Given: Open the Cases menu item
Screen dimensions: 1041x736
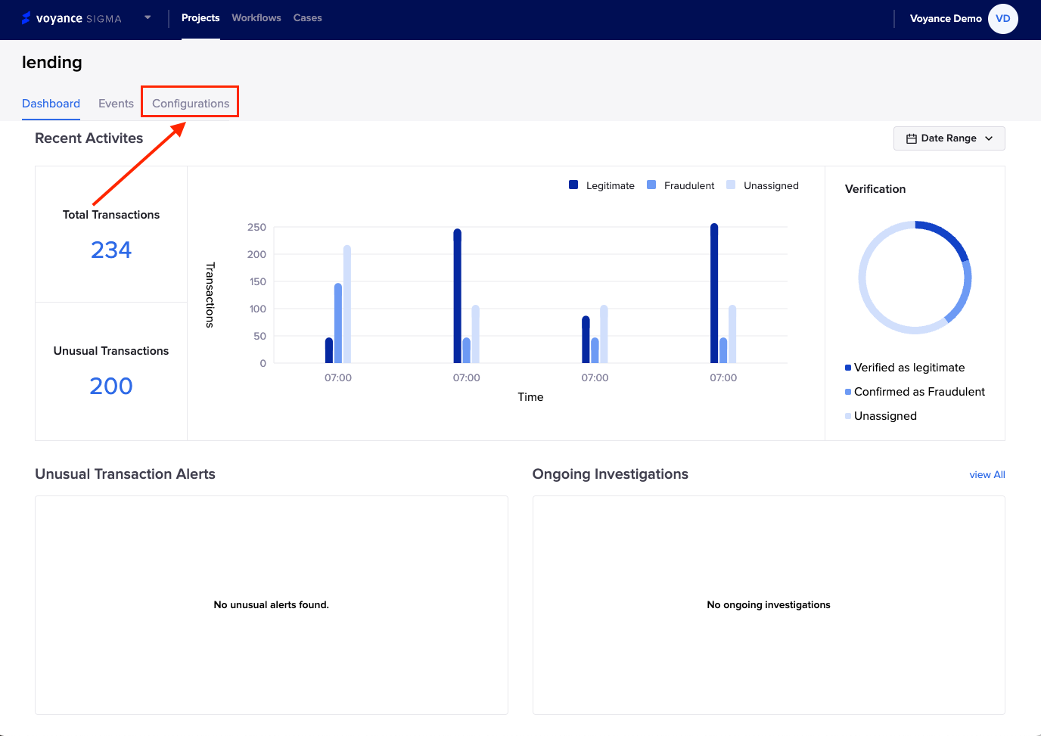Looking at the screenshot, I should [308, 18].
